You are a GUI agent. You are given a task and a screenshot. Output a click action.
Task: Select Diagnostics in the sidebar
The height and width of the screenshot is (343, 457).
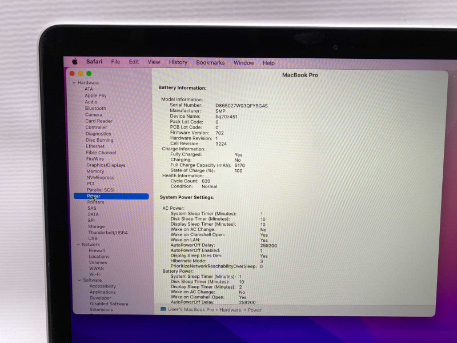tap(98, 134)
